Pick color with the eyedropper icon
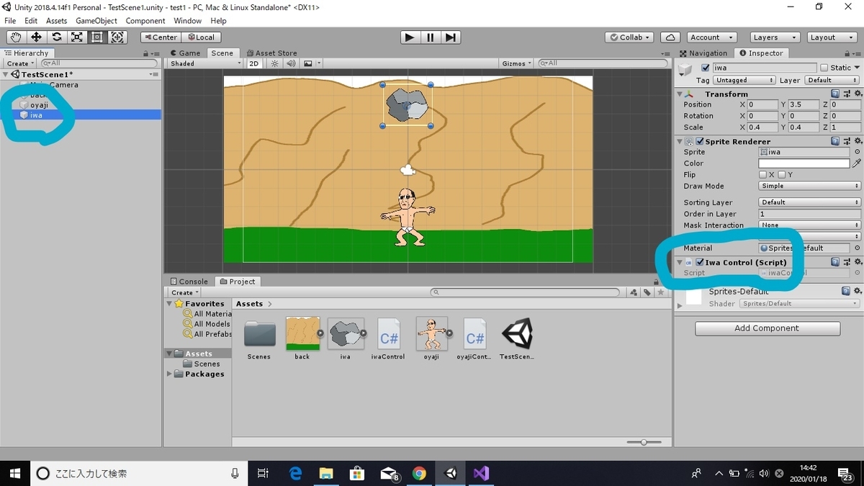 [x=857, y=163]
